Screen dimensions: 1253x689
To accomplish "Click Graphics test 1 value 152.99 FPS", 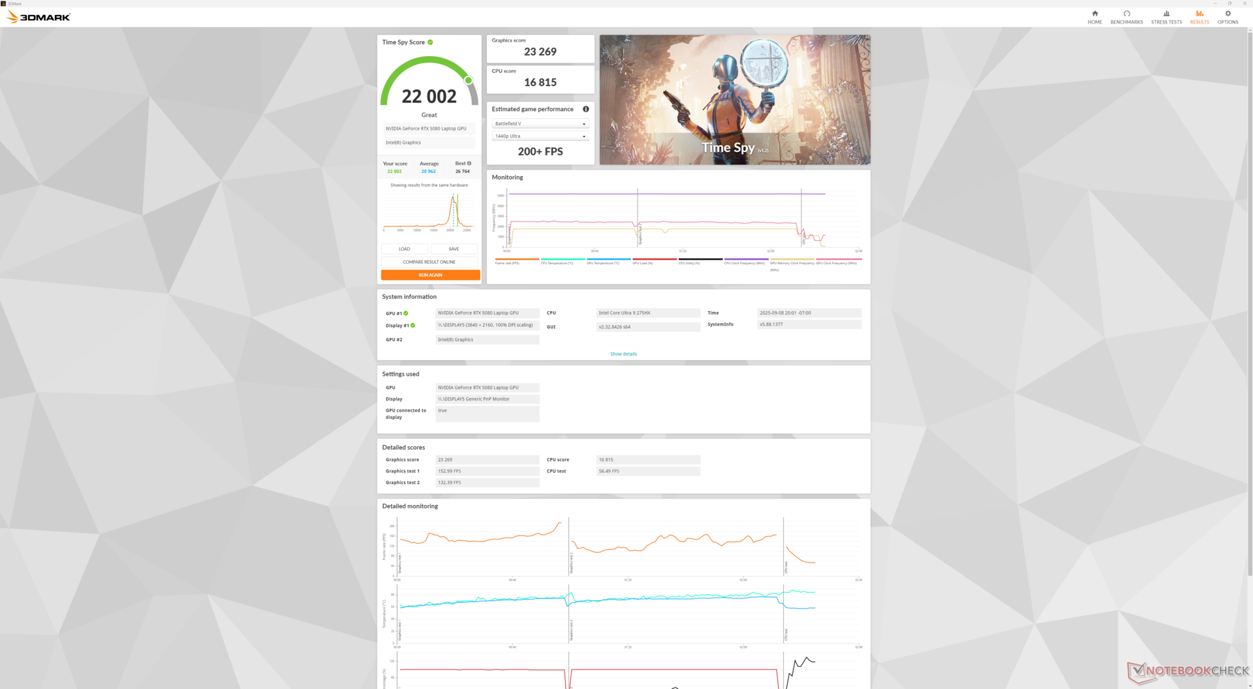I will tap(487, 471).
